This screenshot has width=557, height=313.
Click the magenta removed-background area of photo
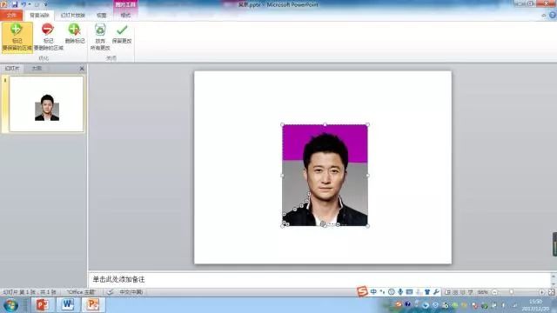[293, 142]
